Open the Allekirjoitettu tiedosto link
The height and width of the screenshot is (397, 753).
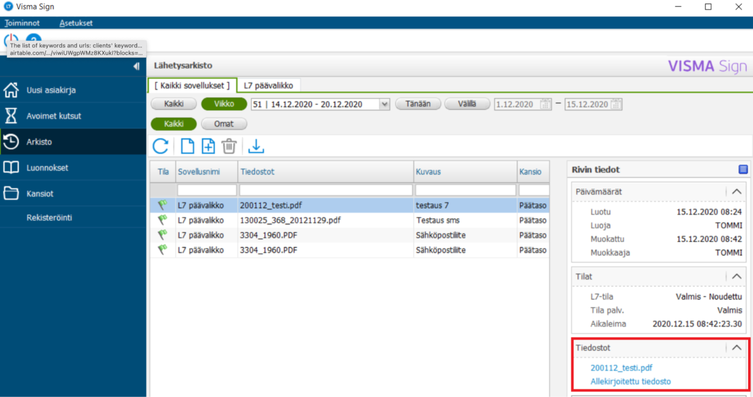[x=631, y=381]
